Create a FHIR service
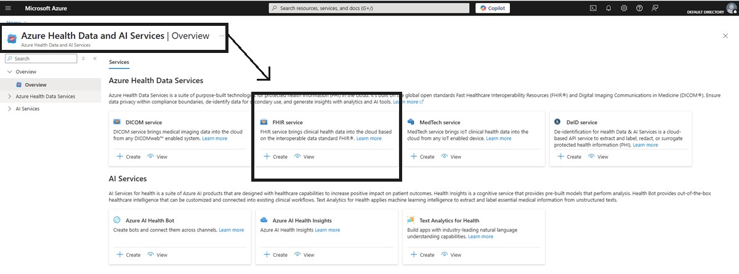The image size is (739, 274). pos(275,157)
